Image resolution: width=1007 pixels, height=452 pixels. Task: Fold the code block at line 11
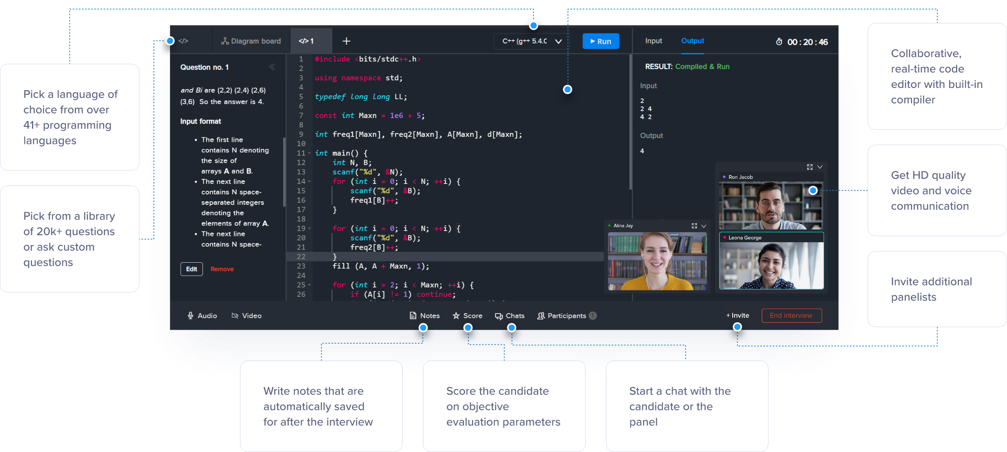[x=309, y=153]
